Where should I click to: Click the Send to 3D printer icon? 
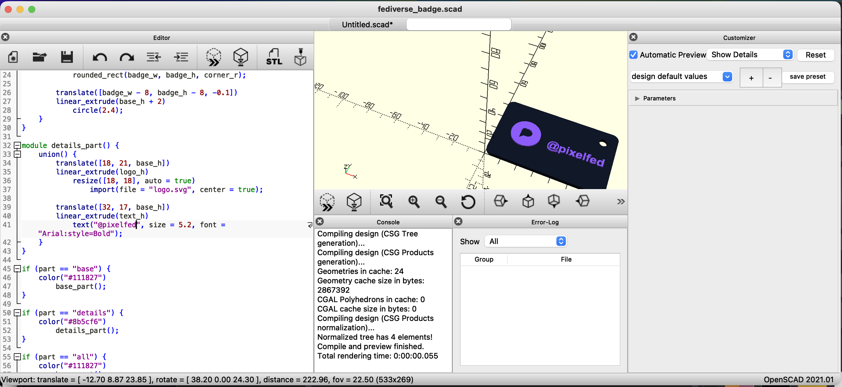pos(300,57)
